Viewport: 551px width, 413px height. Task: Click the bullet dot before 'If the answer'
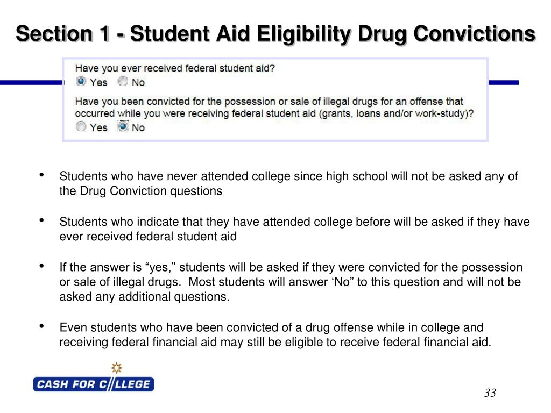coord(42,266)
